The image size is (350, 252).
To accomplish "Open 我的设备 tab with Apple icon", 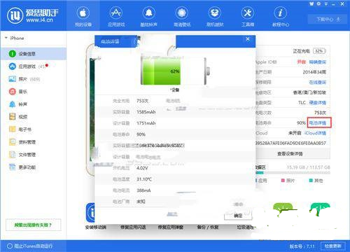I will [x=83, y=16].
